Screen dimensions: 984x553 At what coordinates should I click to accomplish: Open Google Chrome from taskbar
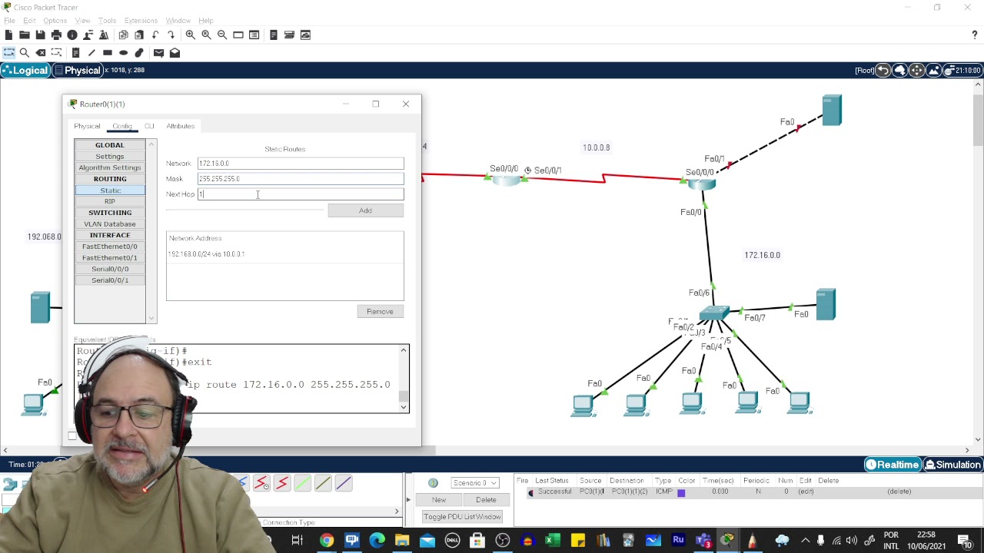(x=327, y=541)
